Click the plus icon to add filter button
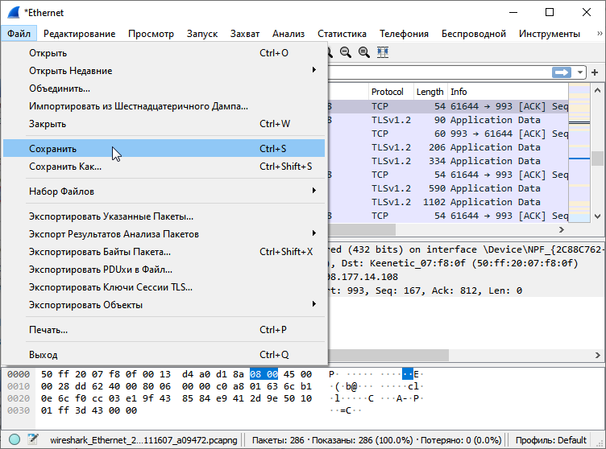The height and width of the screenshot is (449, 606). pyautogui.click(x=596, y=72)
